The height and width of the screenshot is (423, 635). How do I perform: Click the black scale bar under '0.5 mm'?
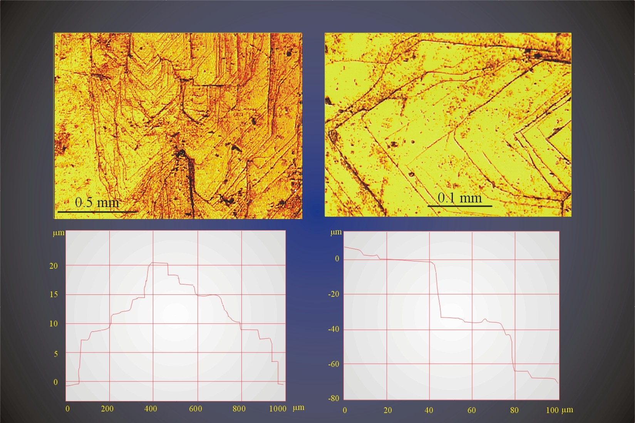coord(97,212)
